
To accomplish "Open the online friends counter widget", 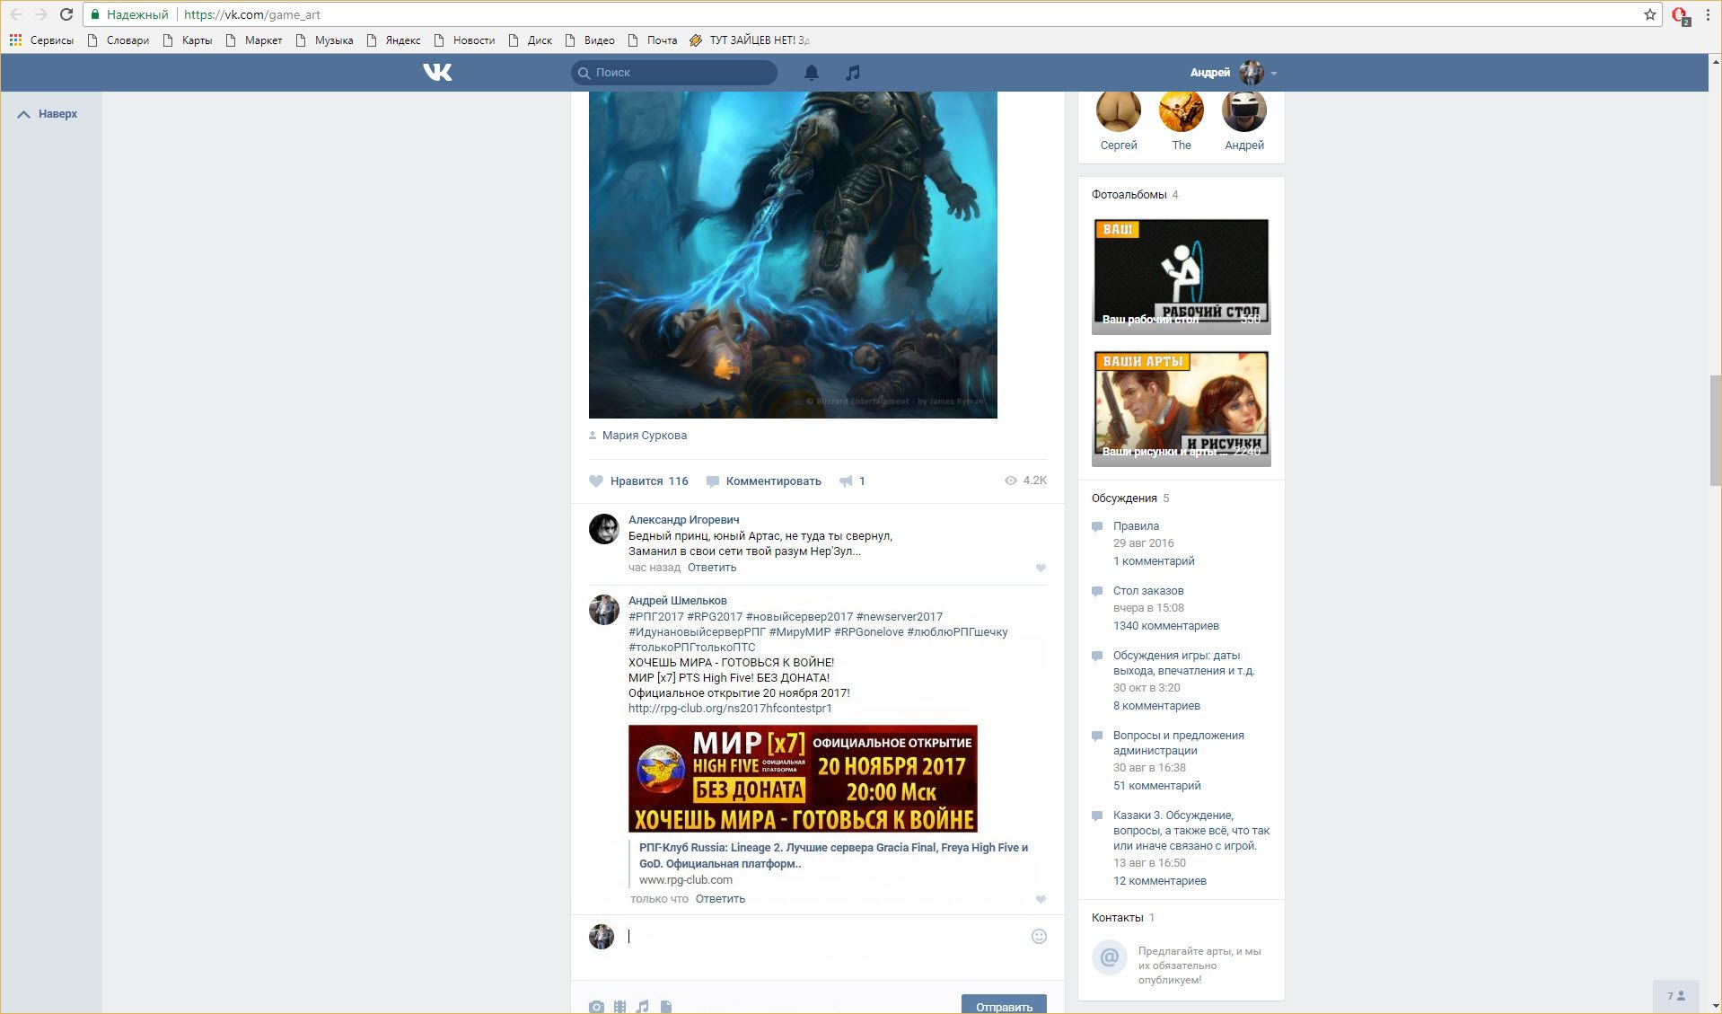I will 1675,996.
